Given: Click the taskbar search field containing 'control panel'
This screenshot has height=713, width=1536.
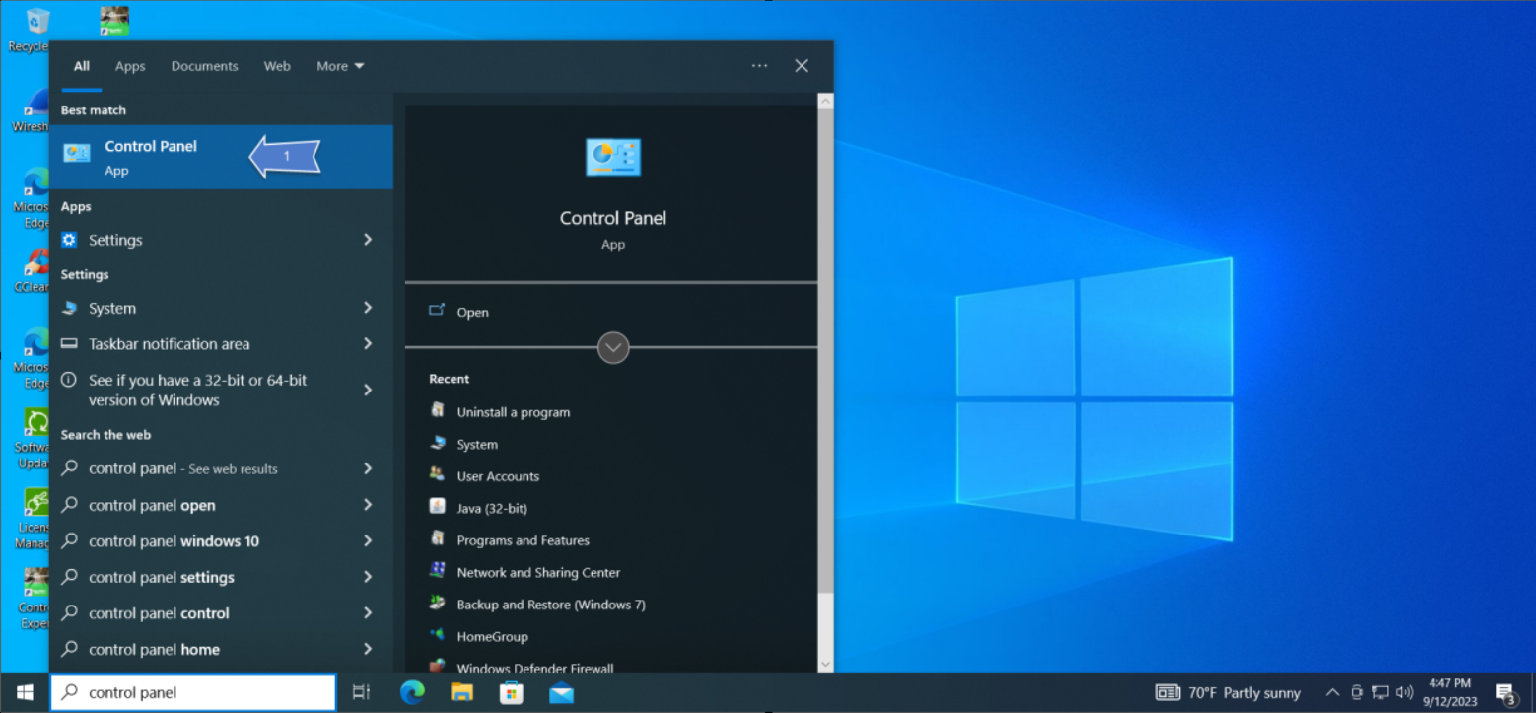Looking at the screenshot, I should tap(193, 692).
